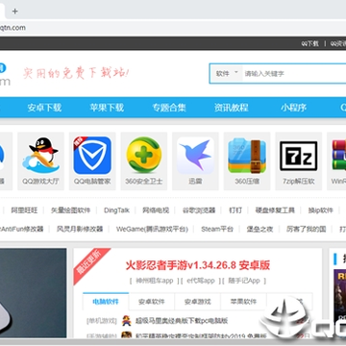
Task: Open the 专题合集 navigation menu
Action: (x=169, y=108)
